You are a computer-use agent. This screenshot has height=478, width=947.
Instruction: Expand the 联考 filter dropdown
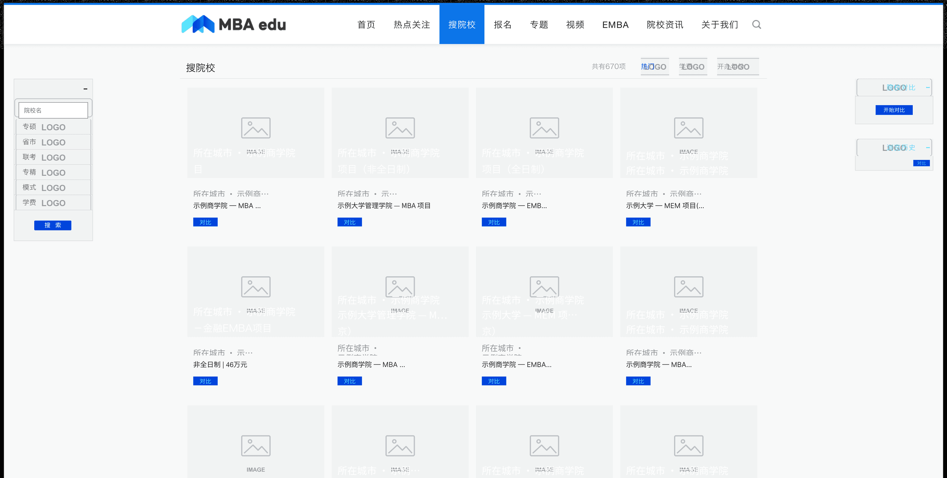coord(53,157)
